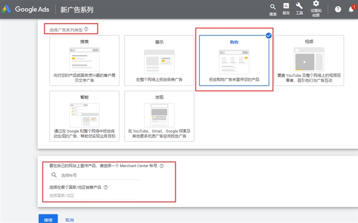Open the help question mark in header
Image resolution: width=358 pixels, height=223 pixels.
coord(338,9)
